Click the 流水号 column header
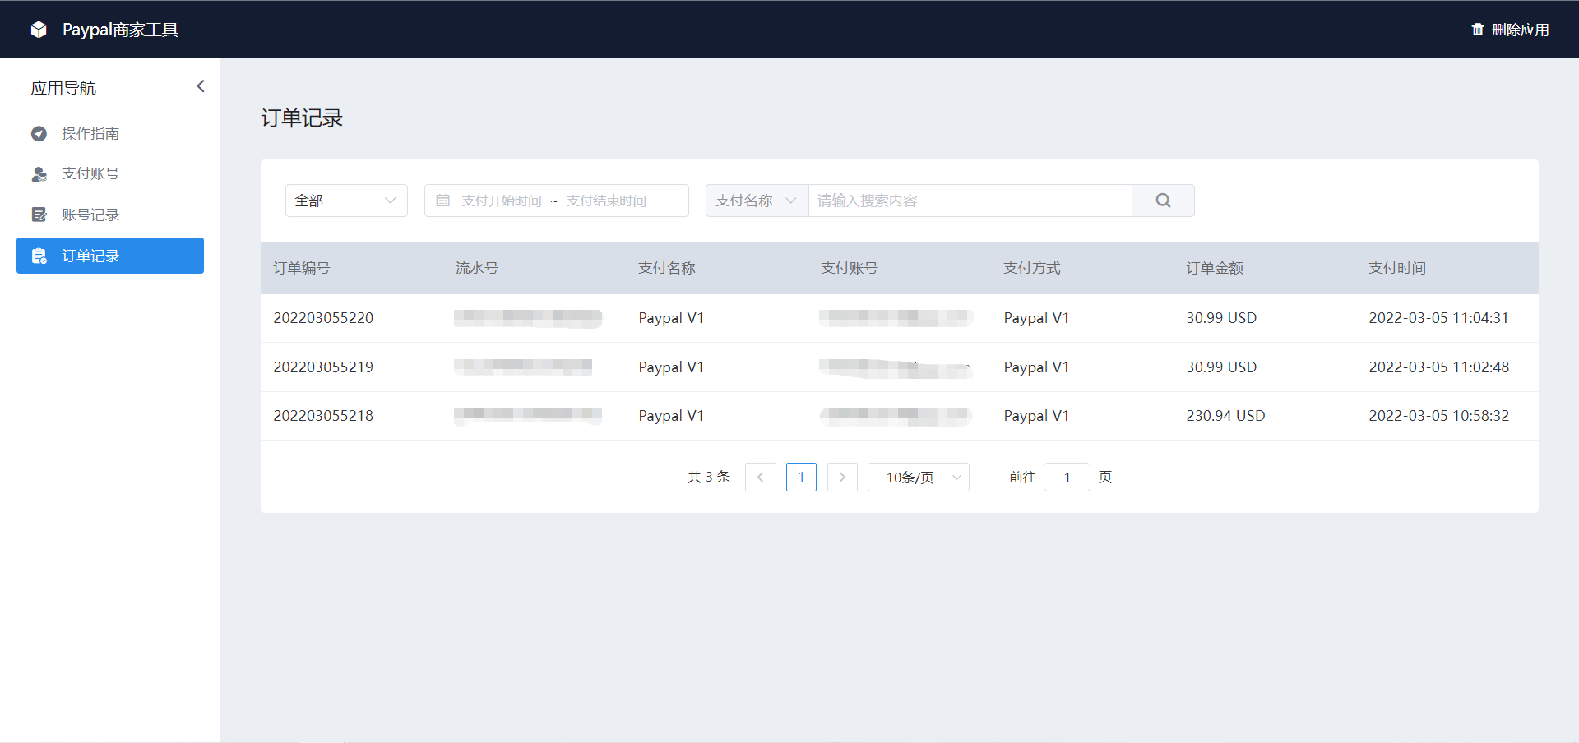 click(477, 268)
